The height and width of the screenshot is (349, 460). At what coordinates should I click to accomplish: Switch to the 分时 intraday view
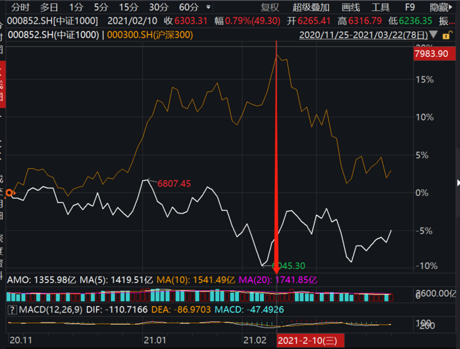(20, 7)
